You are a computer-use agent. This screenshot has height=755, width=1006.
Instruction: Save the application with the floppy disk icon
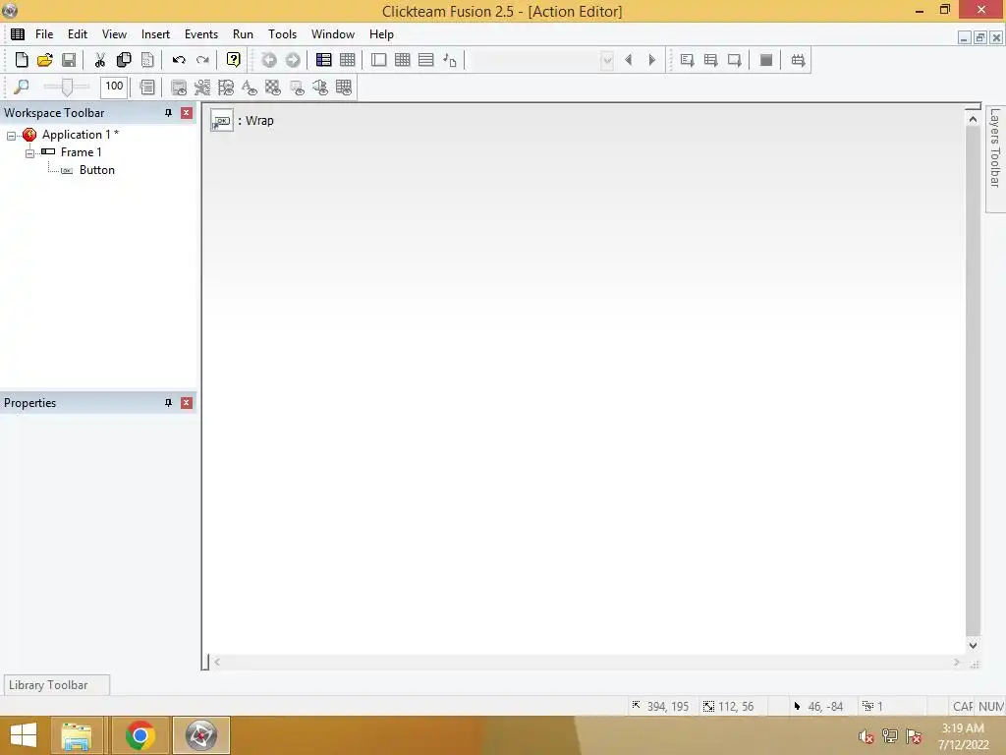[x=69, y=60]
